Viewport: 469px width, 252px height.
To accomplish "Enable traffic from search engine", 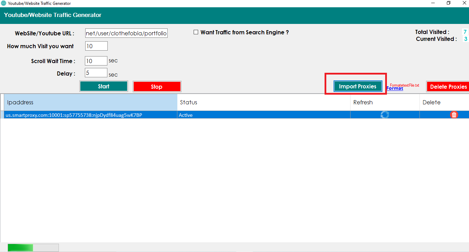I will tap(196, 32).
